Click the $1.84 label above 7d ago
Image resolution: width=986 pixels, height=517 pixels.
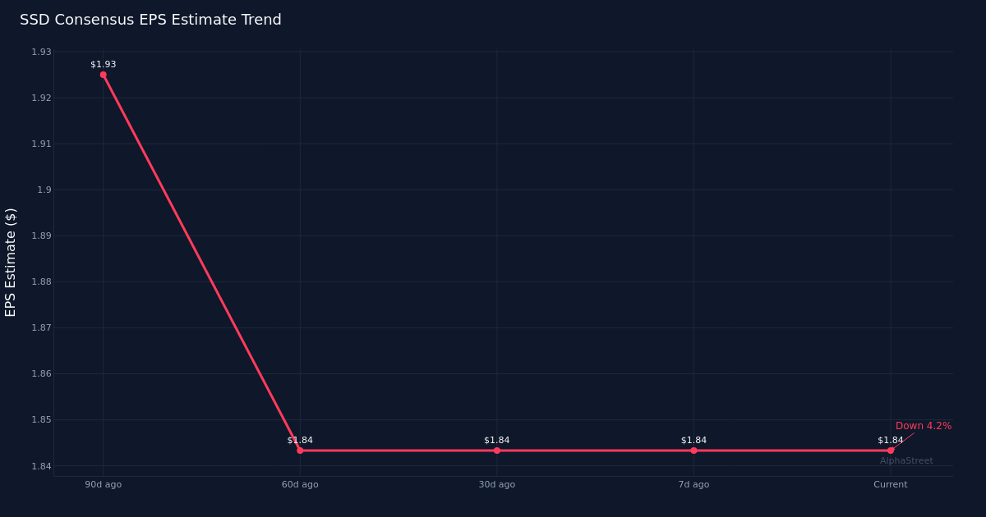click(693, 440)
